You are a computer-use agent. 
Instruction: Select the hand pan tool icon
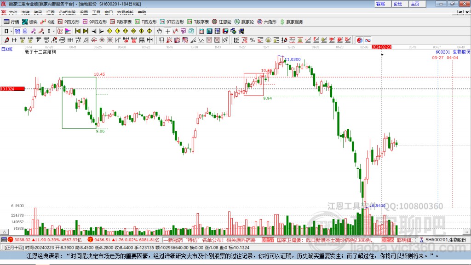160,31
